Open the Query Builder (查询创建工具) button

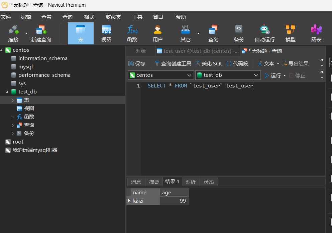[x=173, y=64]
